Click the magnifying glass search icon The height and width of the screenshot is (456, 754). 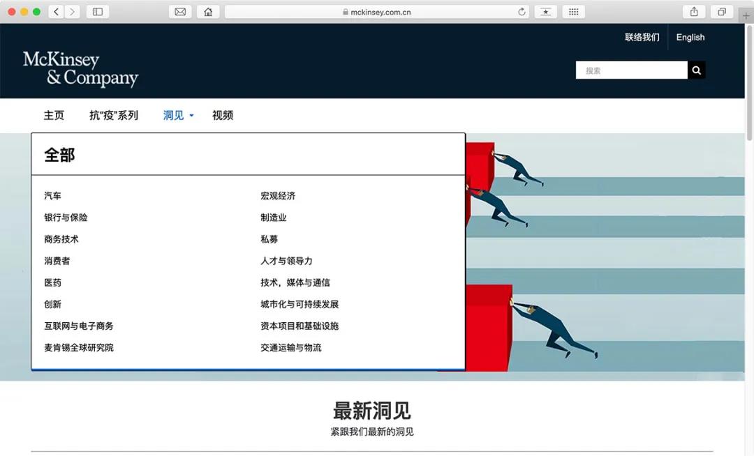[695, 70]
